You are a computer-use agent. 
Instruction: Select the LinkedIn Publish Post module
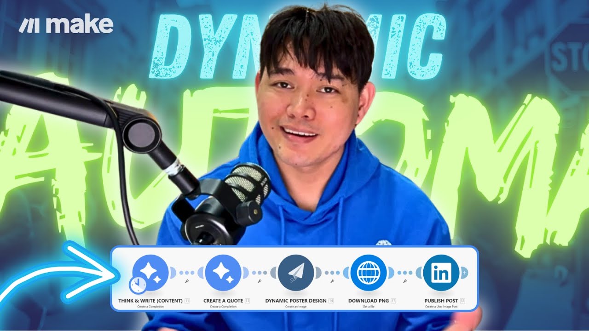(441, 273)
